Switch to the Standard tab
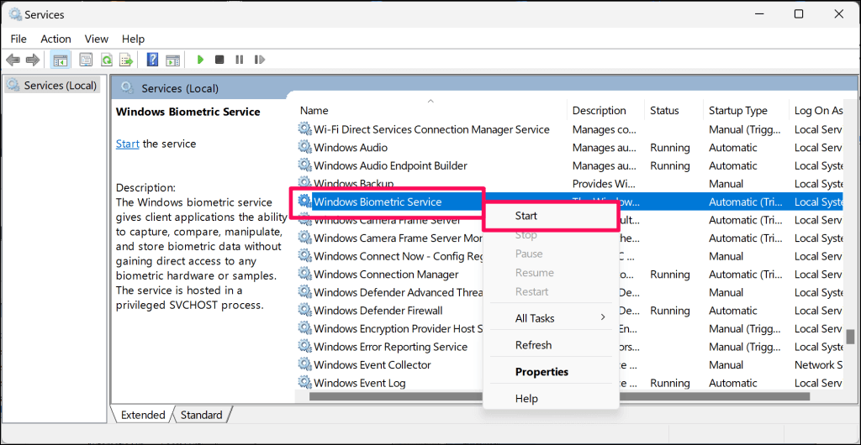Viewport: 861px width, 445px height. click(x=202, y=415)
